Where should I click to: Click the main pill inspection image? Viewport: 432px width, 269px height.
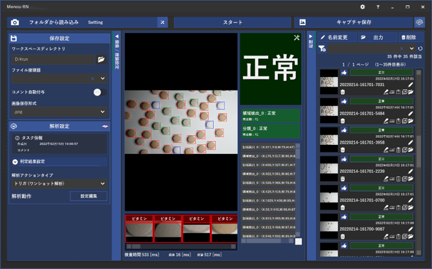[x=181, y=122]
